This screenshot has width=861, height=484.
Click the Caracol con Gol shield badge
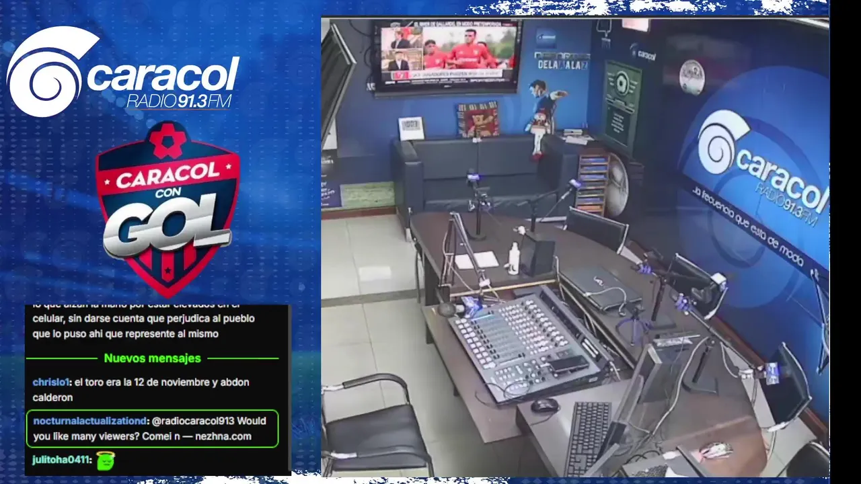[167, 208]
